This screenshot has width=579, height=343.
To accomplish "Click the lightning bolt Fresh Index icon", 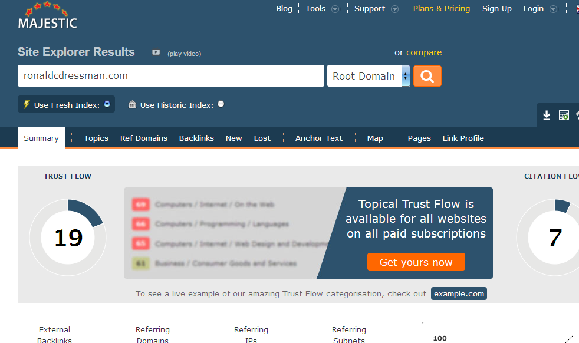I will (x=27, y=104).
